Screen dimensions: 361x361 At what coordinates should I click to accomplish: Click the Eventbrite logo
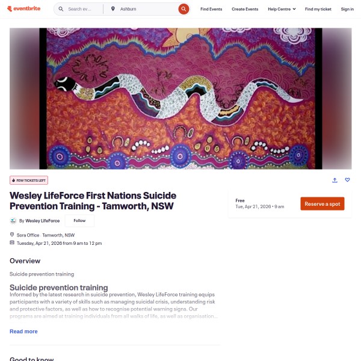[x=23, y=9]
